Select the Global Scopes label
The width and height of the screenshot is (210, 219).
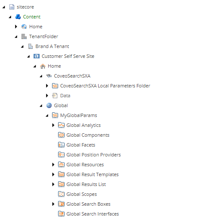tap(82, 194)
